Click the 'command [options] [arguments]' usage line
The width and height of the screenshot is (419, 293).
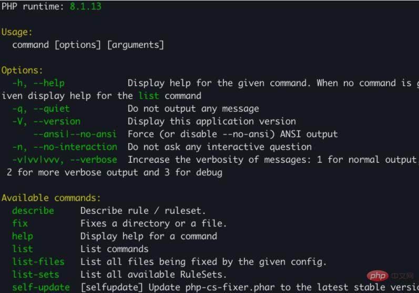click(x=88, y=45)
